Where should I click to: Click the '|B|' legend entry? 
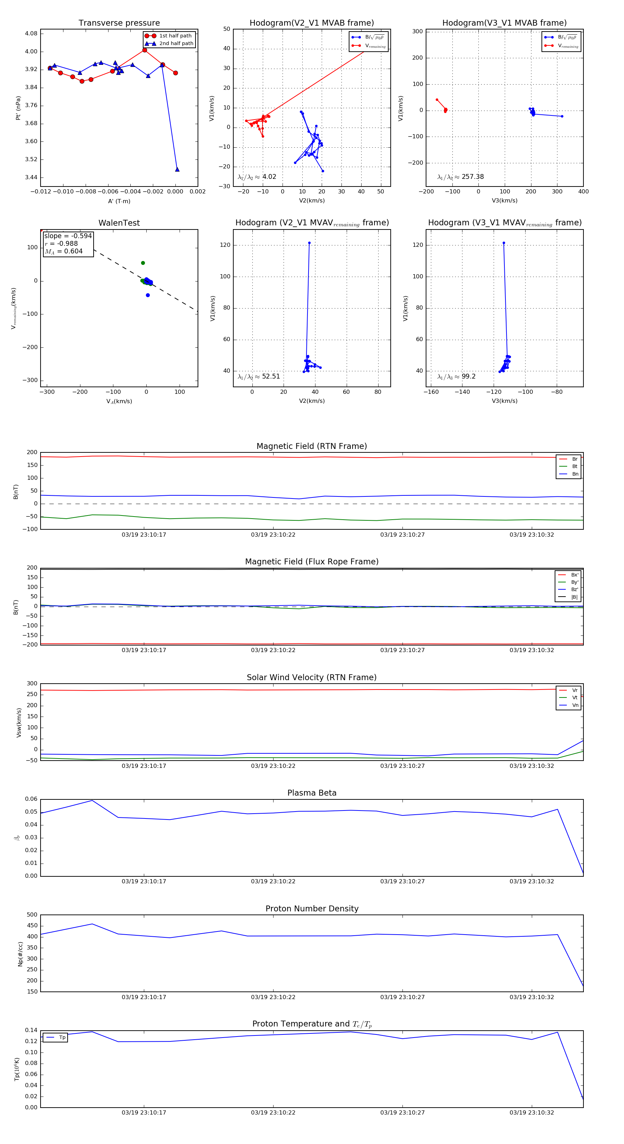[568, 597]
